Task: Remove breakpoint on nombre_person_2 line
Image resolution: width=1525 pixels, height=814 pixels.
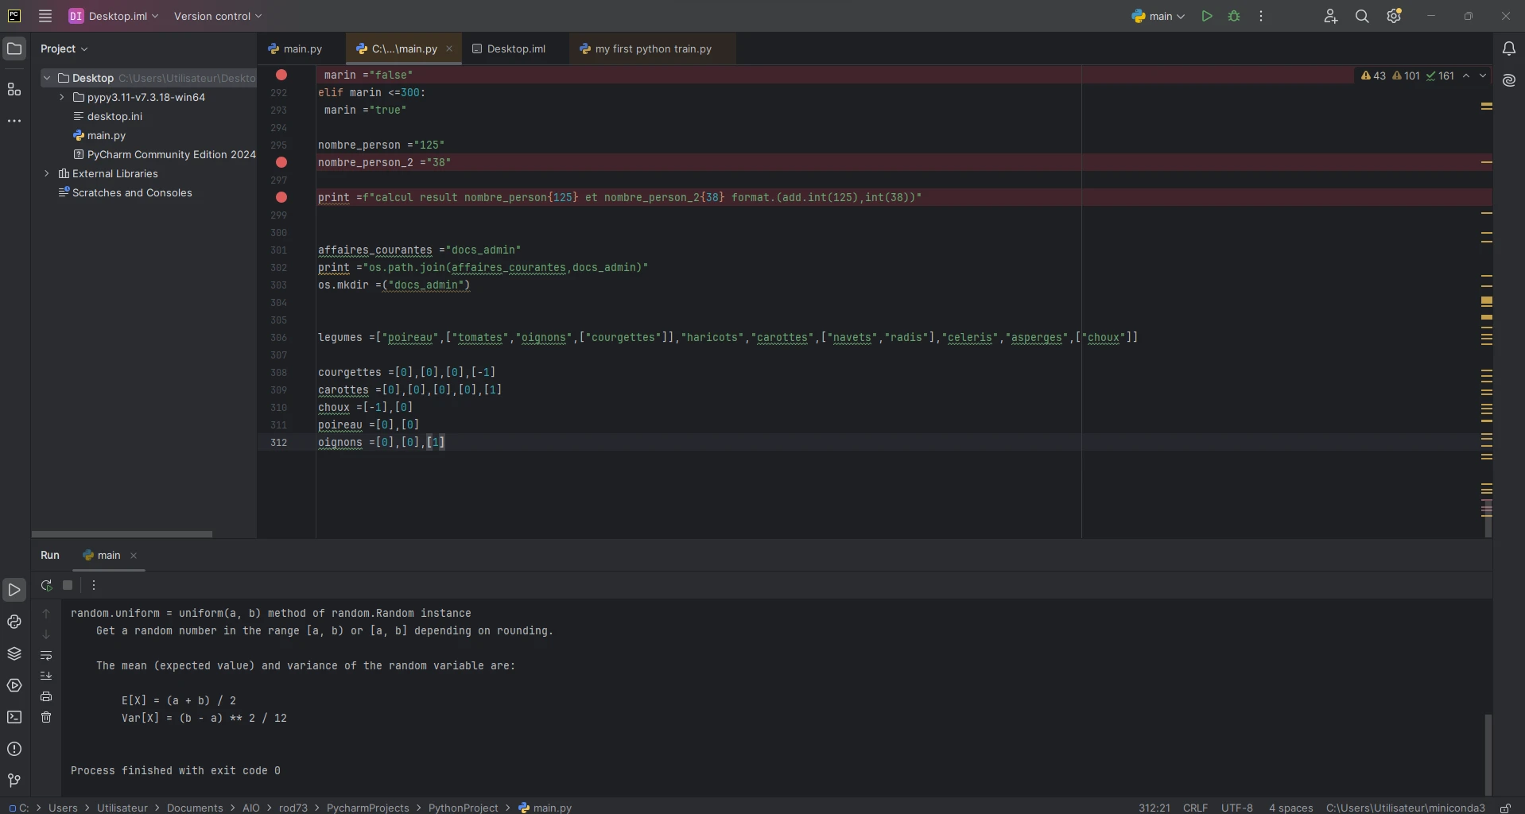Action: (x=281, y=162)
